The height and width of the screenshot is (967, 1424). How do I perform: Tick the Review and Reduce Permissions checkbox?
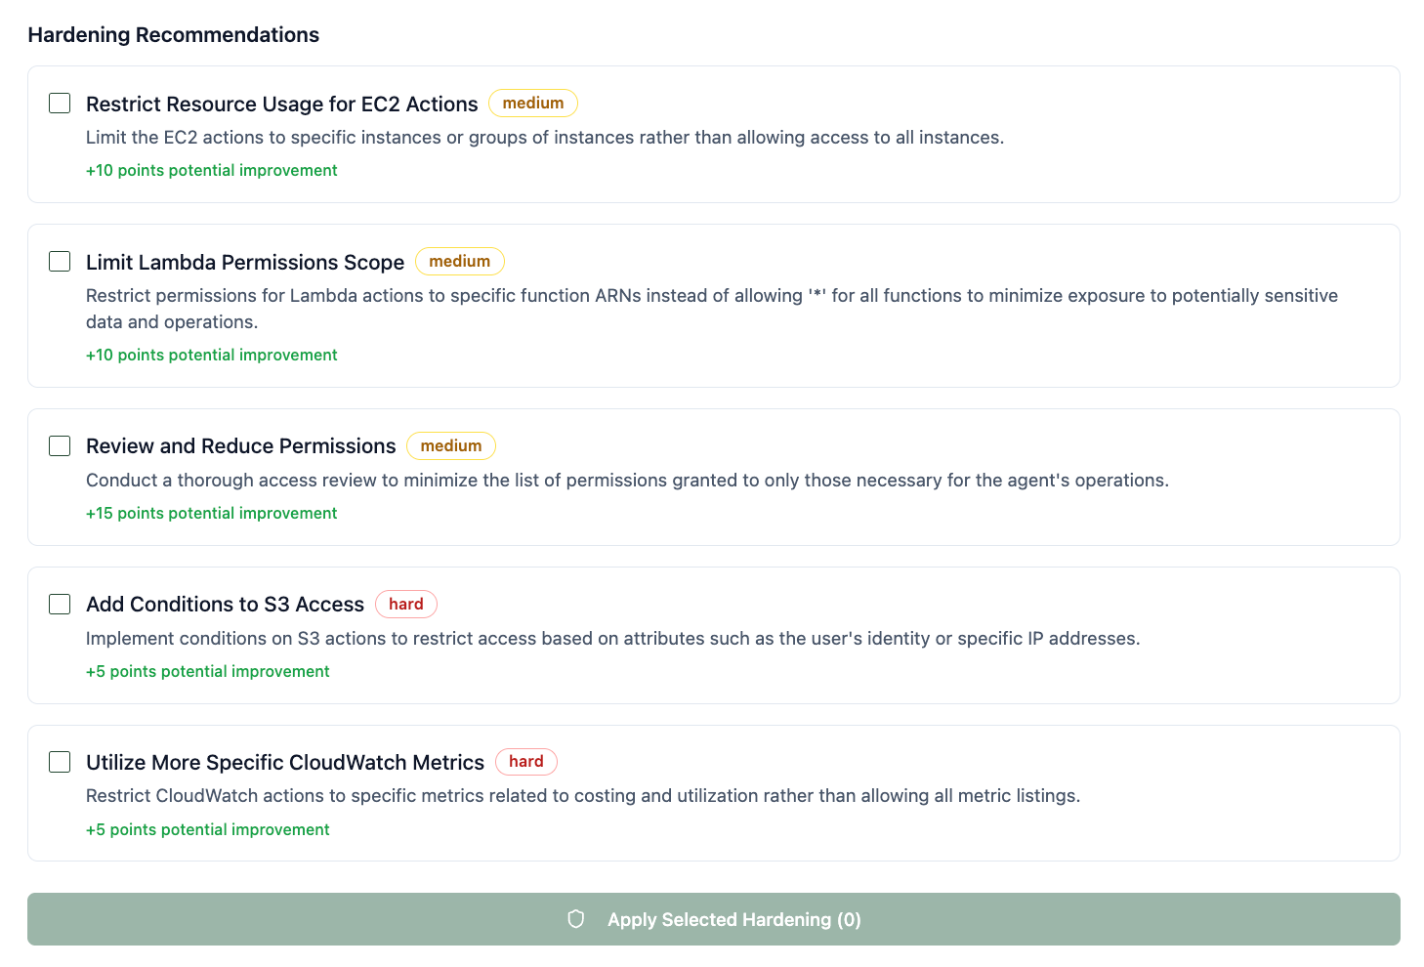pos(60,446)
